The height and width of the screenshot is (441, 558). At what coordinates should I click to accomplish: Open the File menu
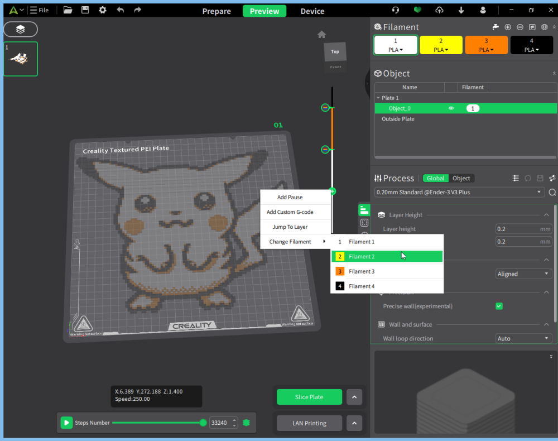click(40, 10)
